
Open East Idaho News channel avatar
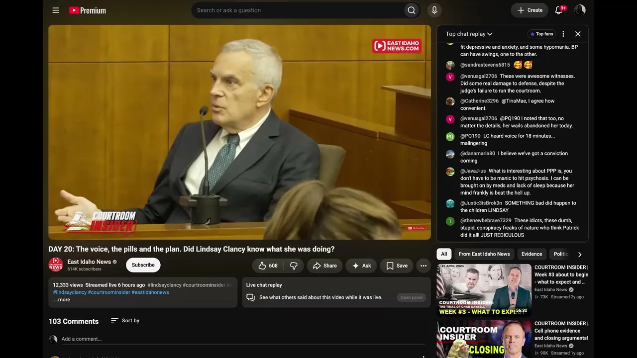click(x=56, y=265)
